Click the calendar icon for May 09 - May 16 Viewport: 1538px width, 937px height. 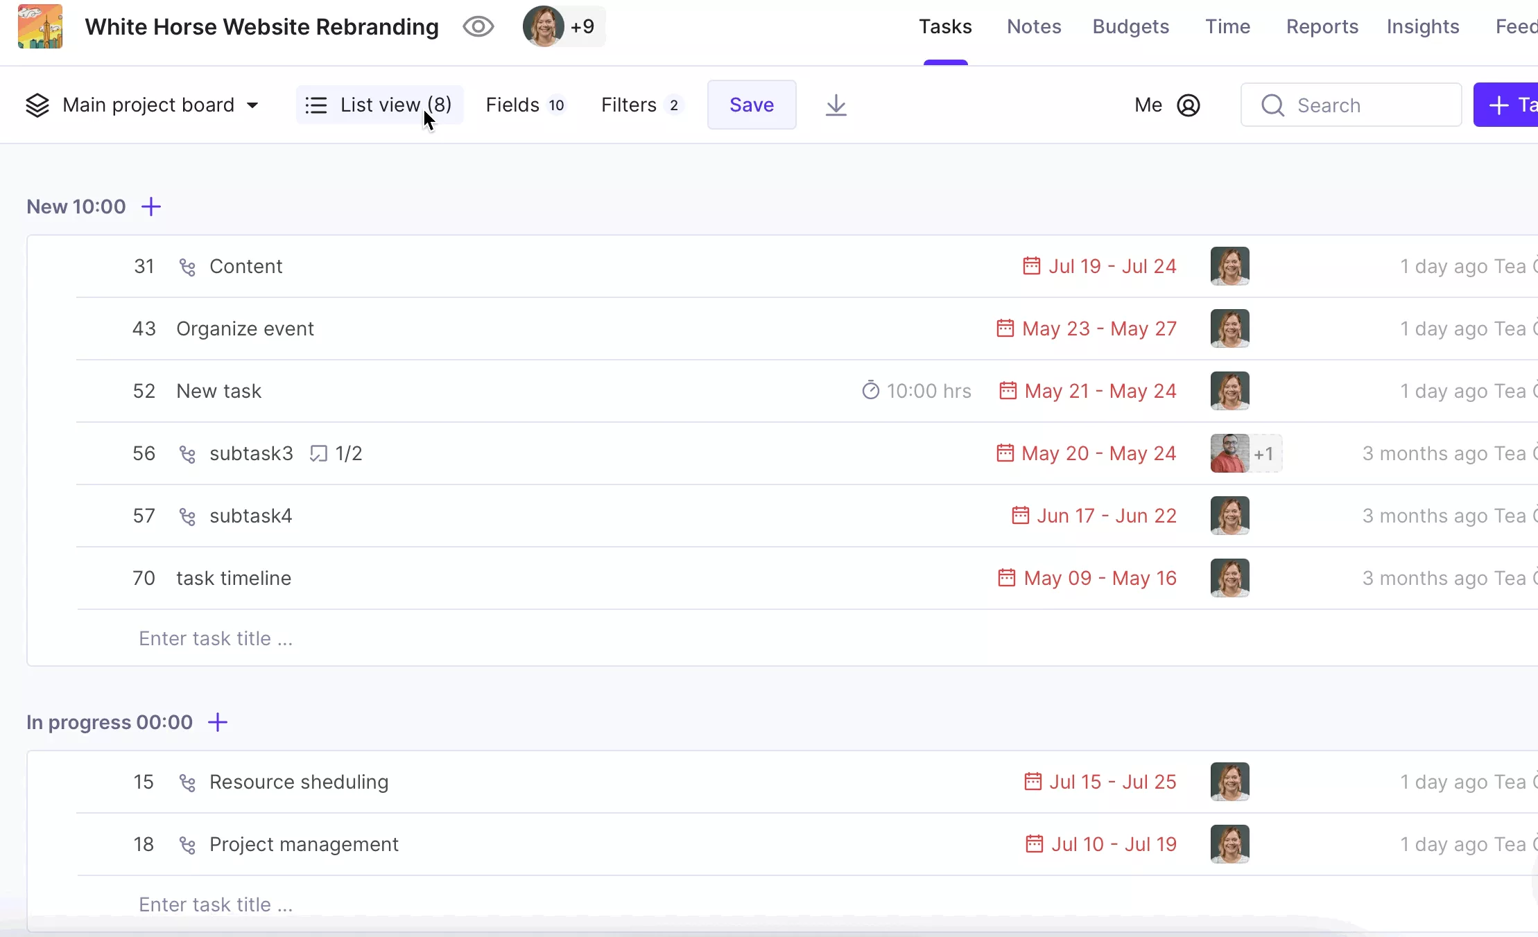coord(1006,578)
